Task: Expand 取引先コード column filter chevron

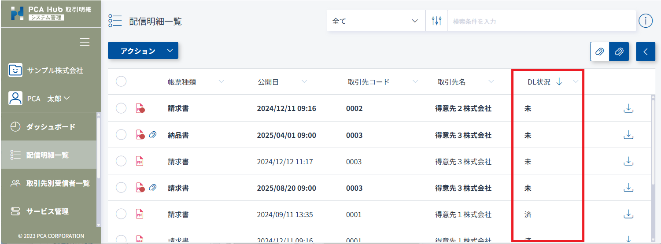Action: coord(415,81)
